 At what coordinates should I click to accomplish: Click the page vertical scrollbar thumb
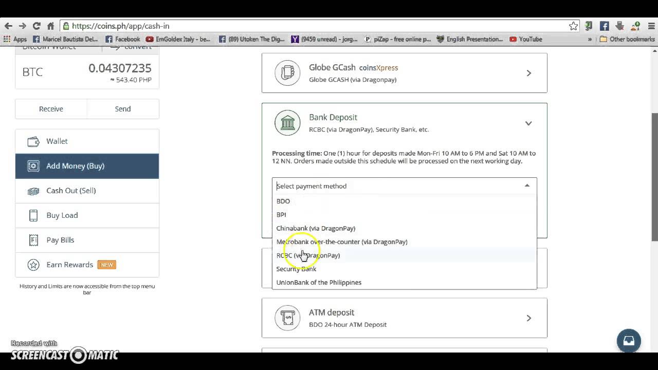tap(654, 176)
